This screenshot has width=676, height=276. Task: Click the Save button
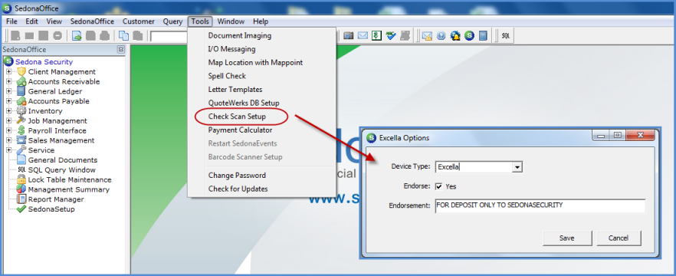[567, 238]
